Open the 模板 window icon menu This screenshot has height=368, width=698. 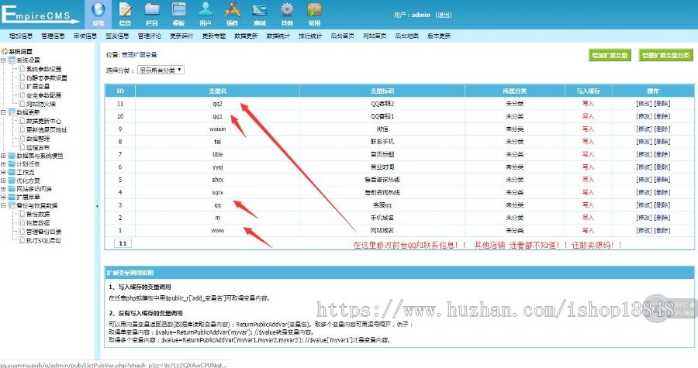(178, 14)
